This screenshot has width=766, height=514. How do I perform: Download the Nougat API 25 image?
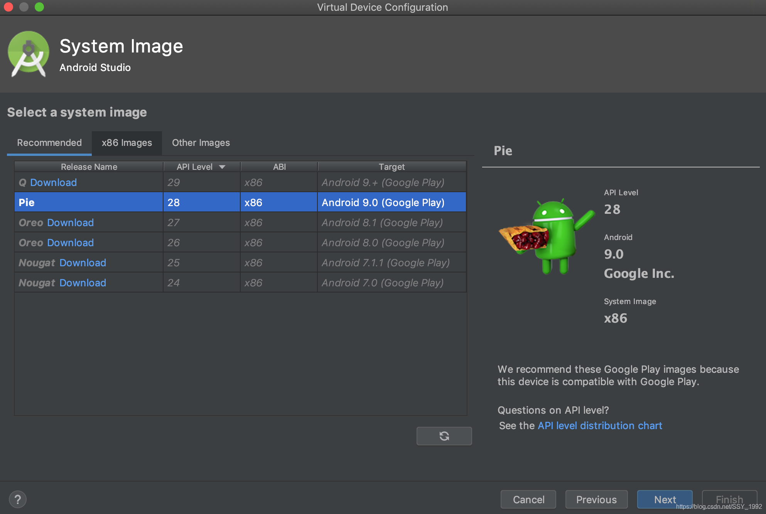(x=83, y=263)
